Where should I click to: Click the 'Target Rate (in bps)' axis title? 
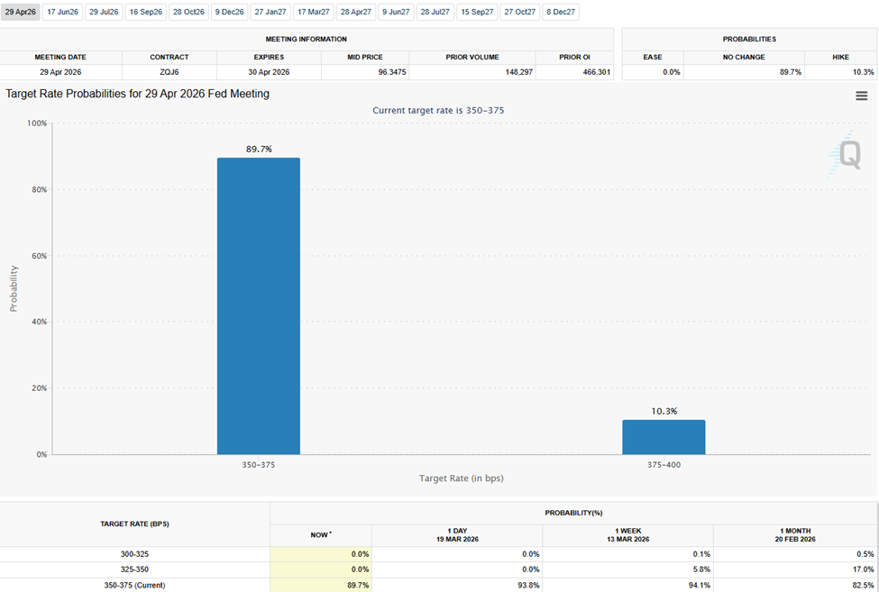tap(462, 478)
